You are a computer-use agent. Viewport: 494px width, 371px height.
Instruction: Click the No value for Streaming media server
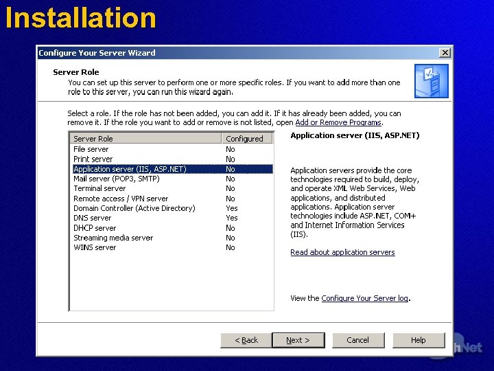(x=231, y=238)
